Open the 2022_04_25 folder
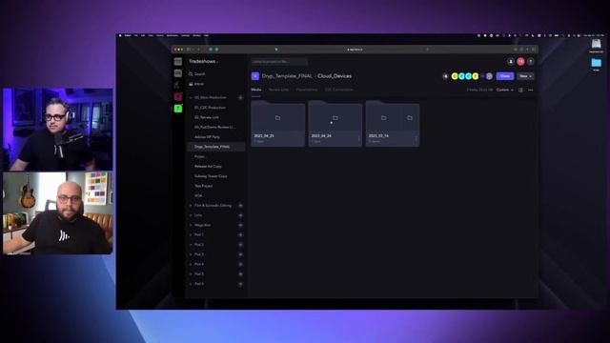Viewport: 610px width, 343px height. [277, 124]
